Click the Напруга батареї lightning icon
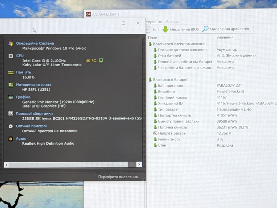 point(155,133)
